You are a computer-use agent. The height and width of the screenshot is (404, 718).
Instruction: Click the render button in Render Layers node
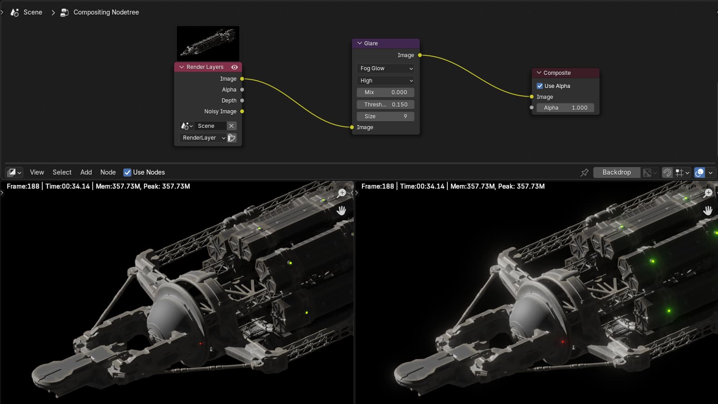(232, 138)
